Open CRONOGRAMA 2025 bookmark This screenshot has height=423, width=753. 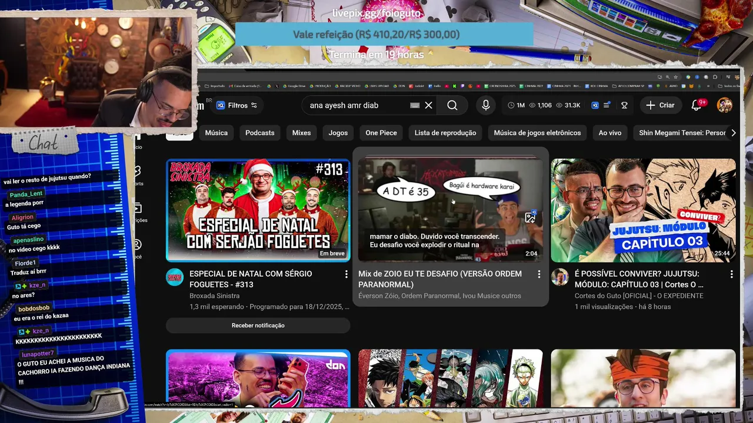(501, 86)
